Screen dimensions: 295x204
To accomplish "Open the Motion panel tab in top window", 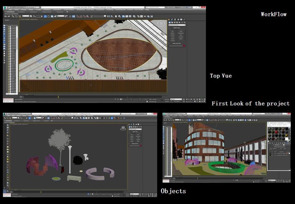I will 178,19.
